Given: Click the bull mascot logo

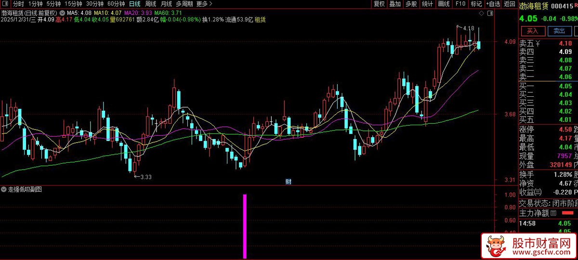Looking at the screenshot, I should (x=496, y=246).
